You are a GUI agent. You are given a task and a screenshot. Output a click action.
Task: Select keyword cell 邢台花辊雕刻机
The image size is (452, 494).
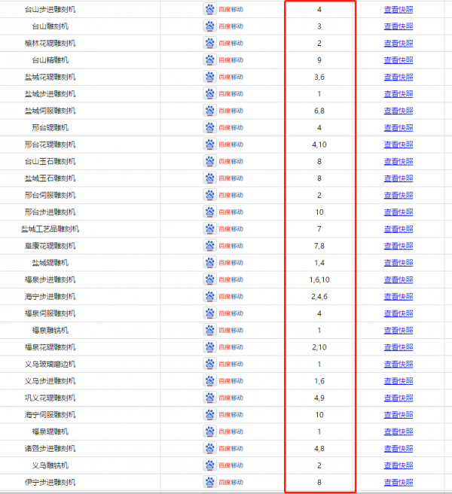(x=50, y=145)
